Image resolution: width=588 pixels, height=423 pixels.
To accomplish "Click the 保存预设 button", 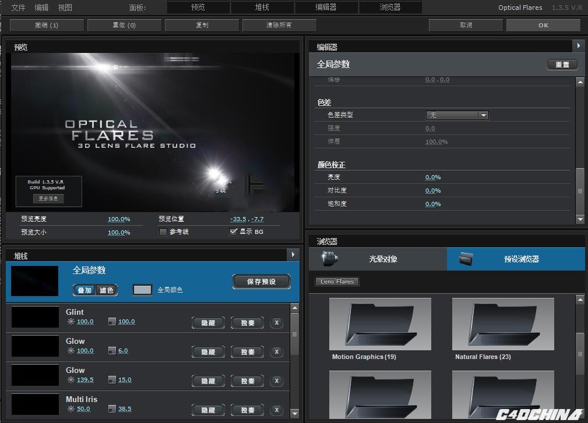I will pyautogui.click(x=262, y=282).
